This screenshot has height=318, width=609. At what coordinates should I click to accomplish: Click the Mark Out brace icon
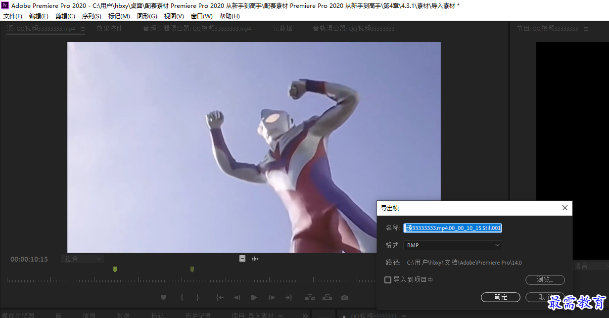pos(197,298)
